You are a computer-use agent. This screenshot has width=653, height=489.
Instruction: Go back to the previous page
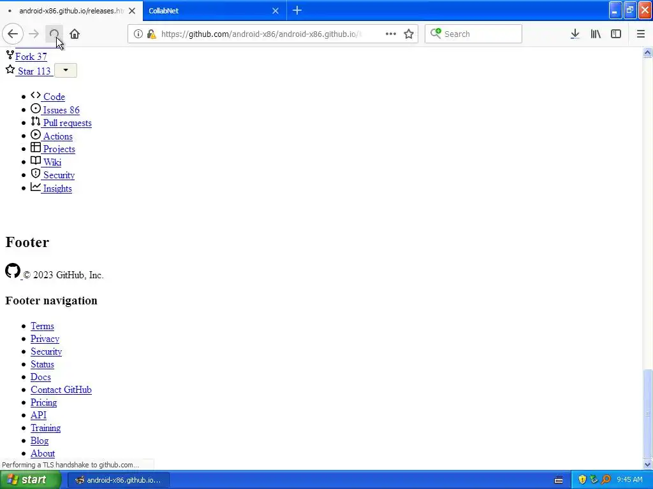pyautogui.click(x=13, y=34)
